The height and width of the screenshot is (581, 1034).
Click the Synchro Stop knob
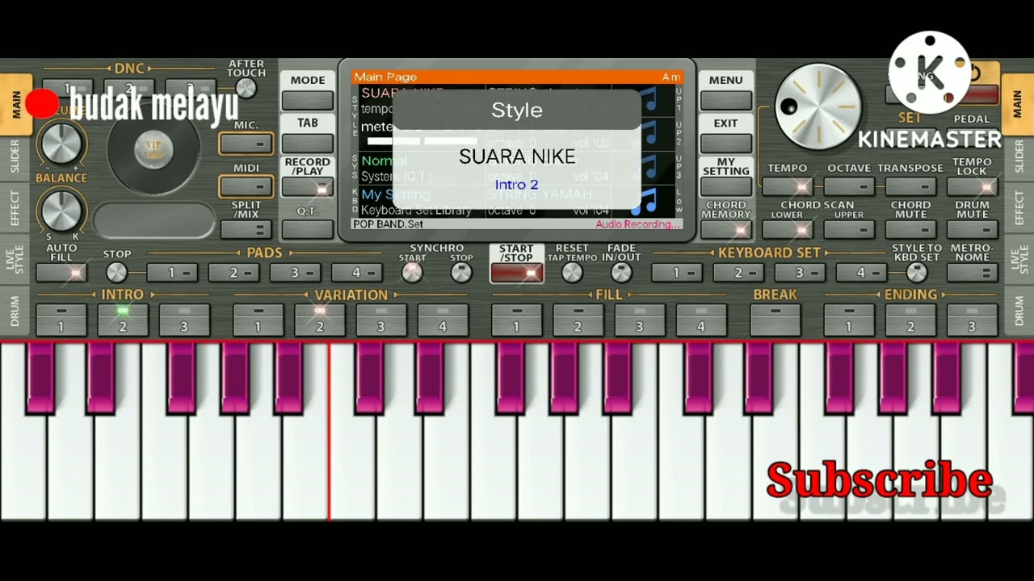coord(461,273)
